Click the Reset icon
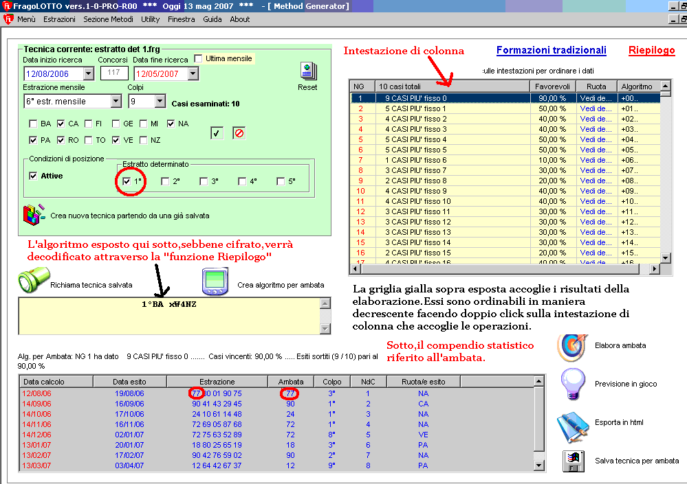 click(x=307, y=71)
